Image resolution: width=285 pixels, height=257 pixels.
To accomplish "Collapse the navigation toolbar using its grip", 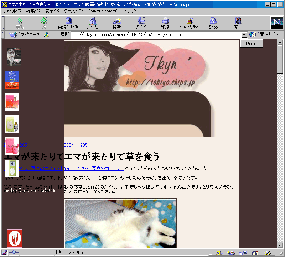I will (3, 23).
